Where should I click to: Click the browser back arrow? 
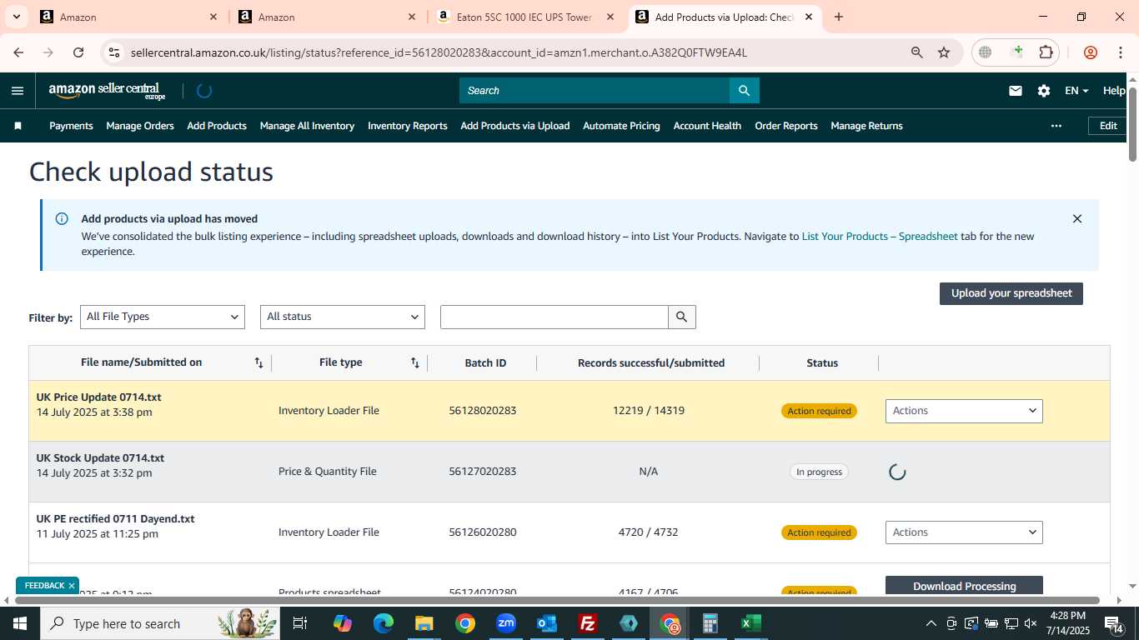[x=18, y=52]
